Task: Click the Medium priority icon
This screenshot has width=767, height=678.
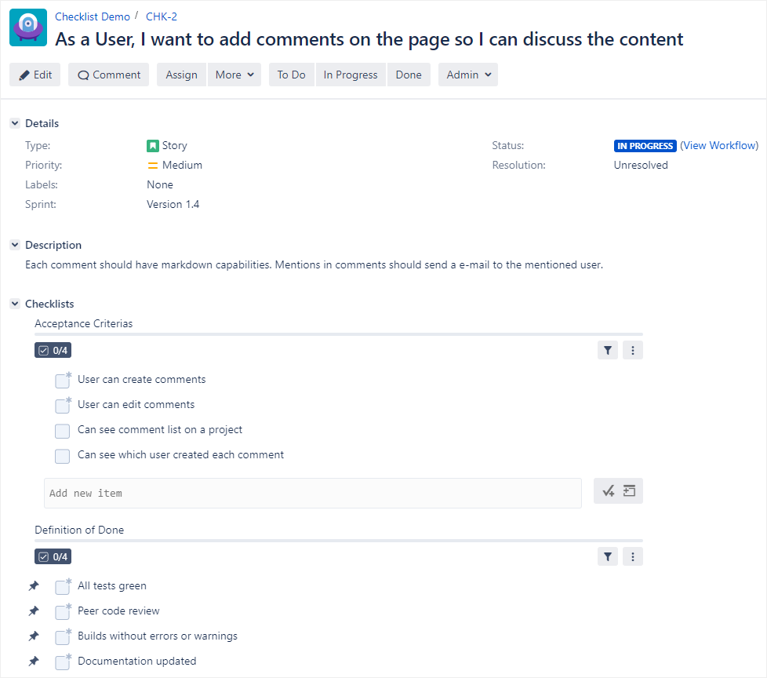Action: (154, 165)
